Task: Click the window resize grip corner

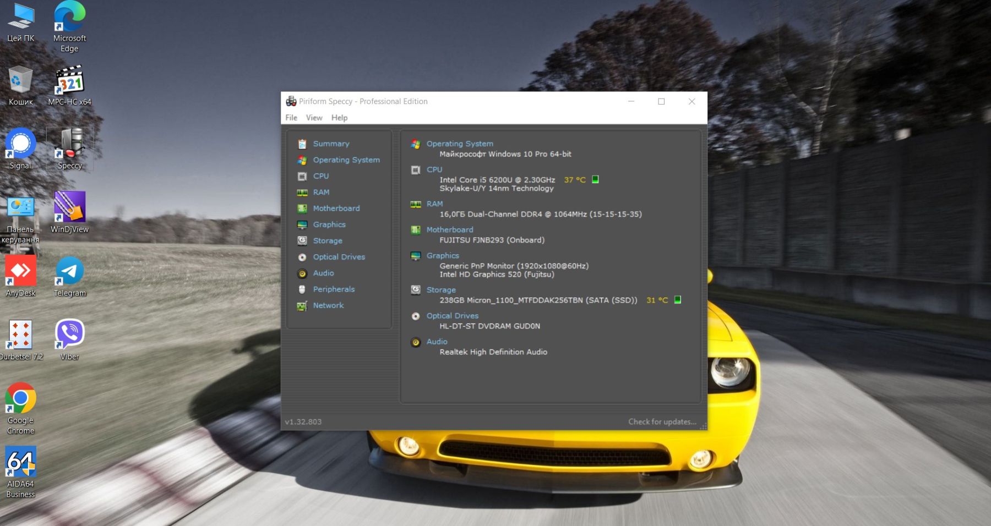Action: 703,426
